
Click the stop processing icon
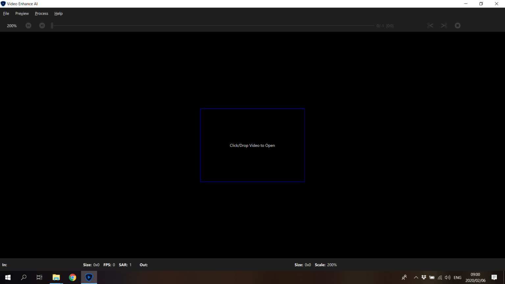458,25
